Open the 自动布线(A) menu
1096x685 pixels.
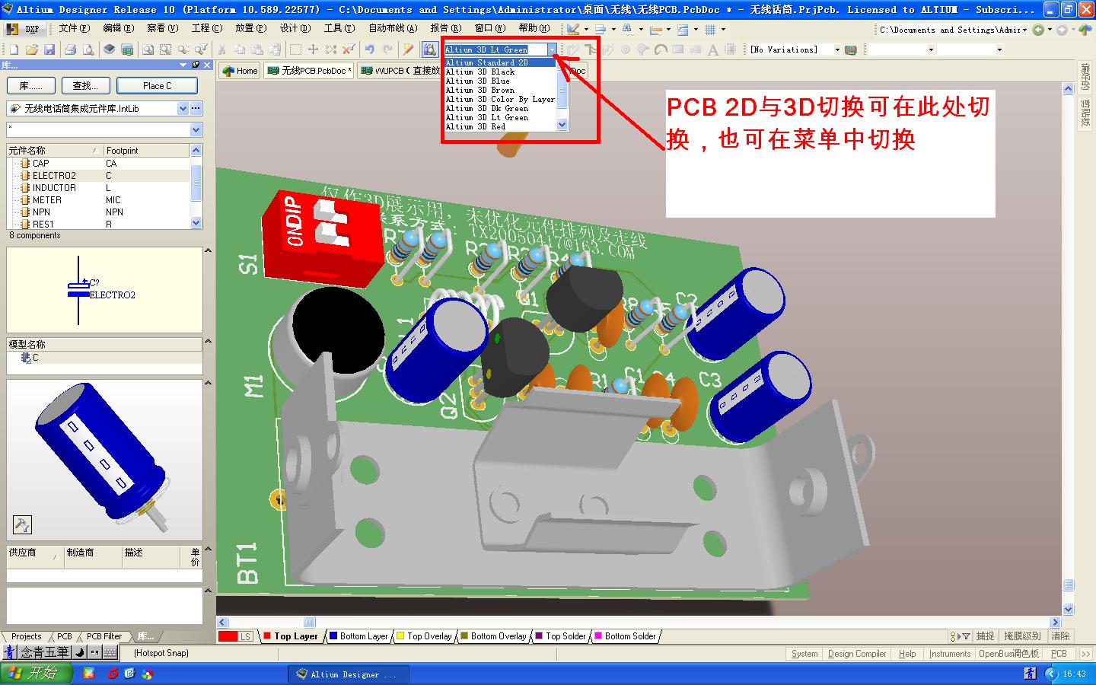pyautogui.click(x=393, y=29)
